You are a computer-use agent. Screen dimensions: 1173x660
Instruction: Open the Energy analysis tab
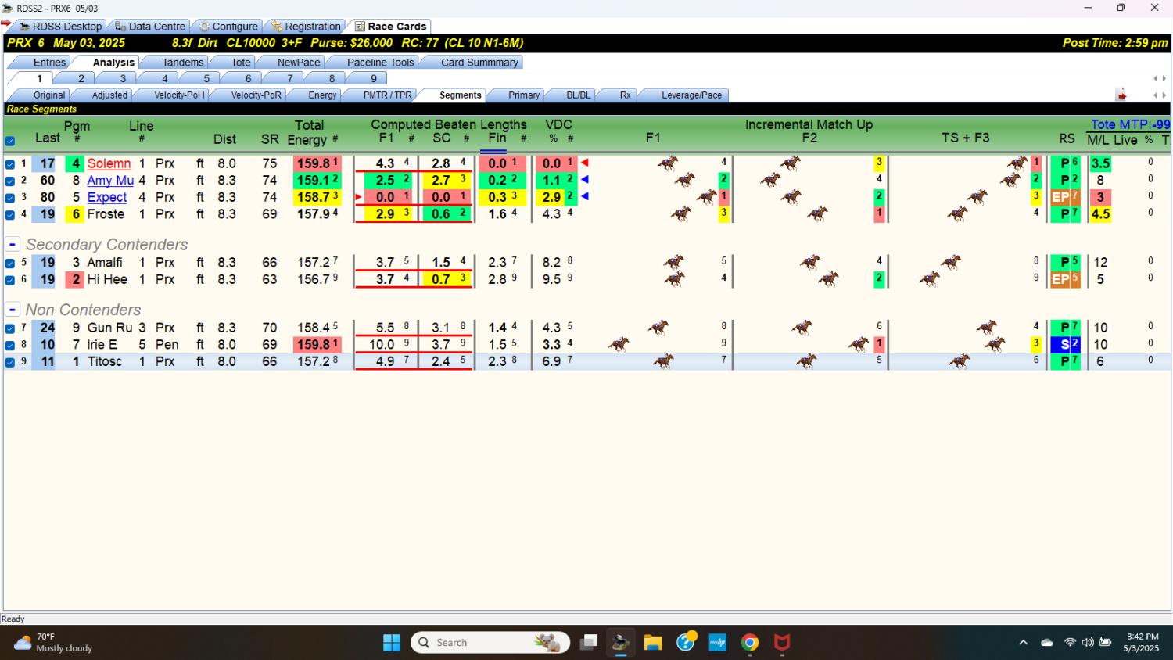tap(322, 95)
